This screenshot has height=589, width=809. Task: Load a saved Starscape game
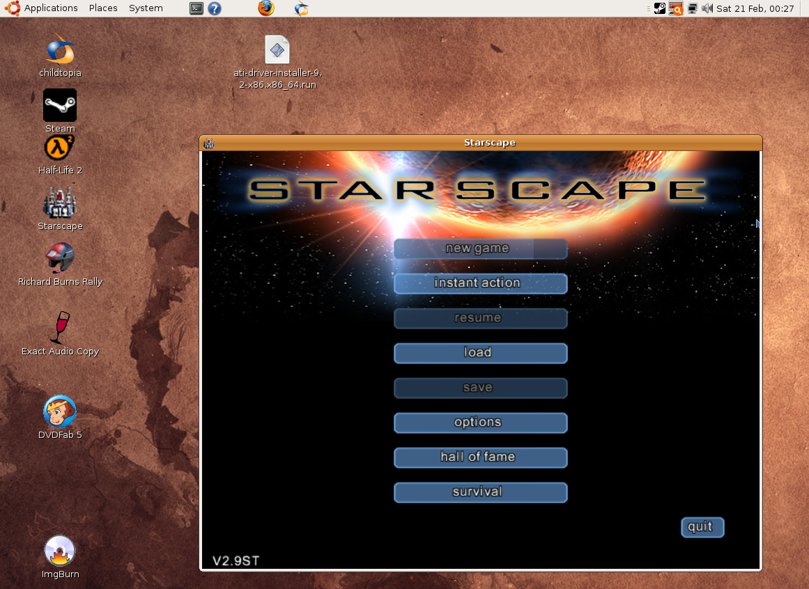point(480,353)
